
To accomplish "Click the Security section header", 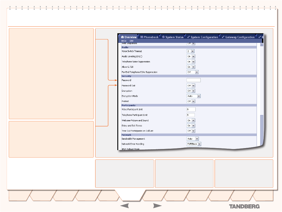I will coord(189,76).
